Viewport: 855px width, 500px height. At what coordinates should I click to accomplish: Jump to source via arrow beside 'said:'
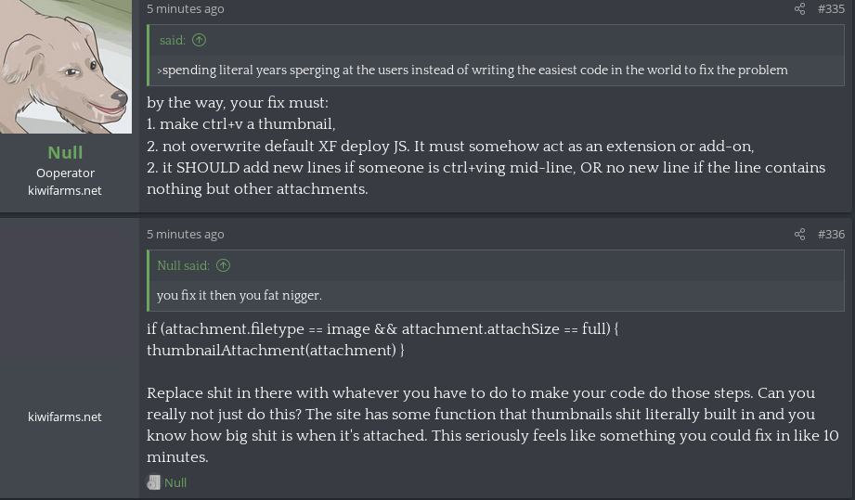pos(199,40)
